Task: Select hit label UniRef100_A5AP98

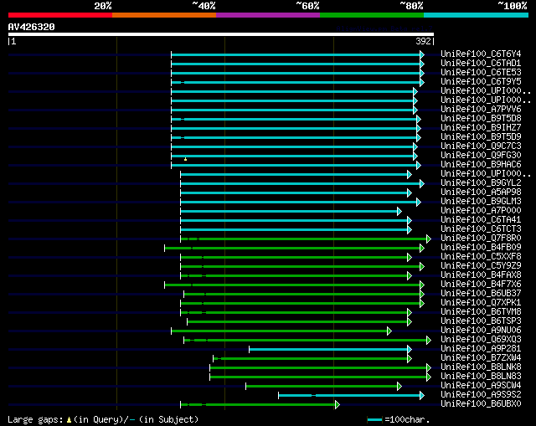Action: tap(481, 192)
